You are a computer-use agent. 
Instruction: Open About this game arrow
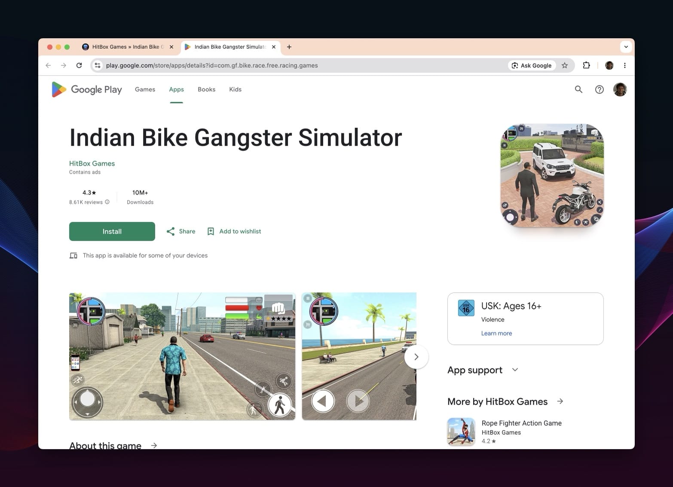point(154,445)
